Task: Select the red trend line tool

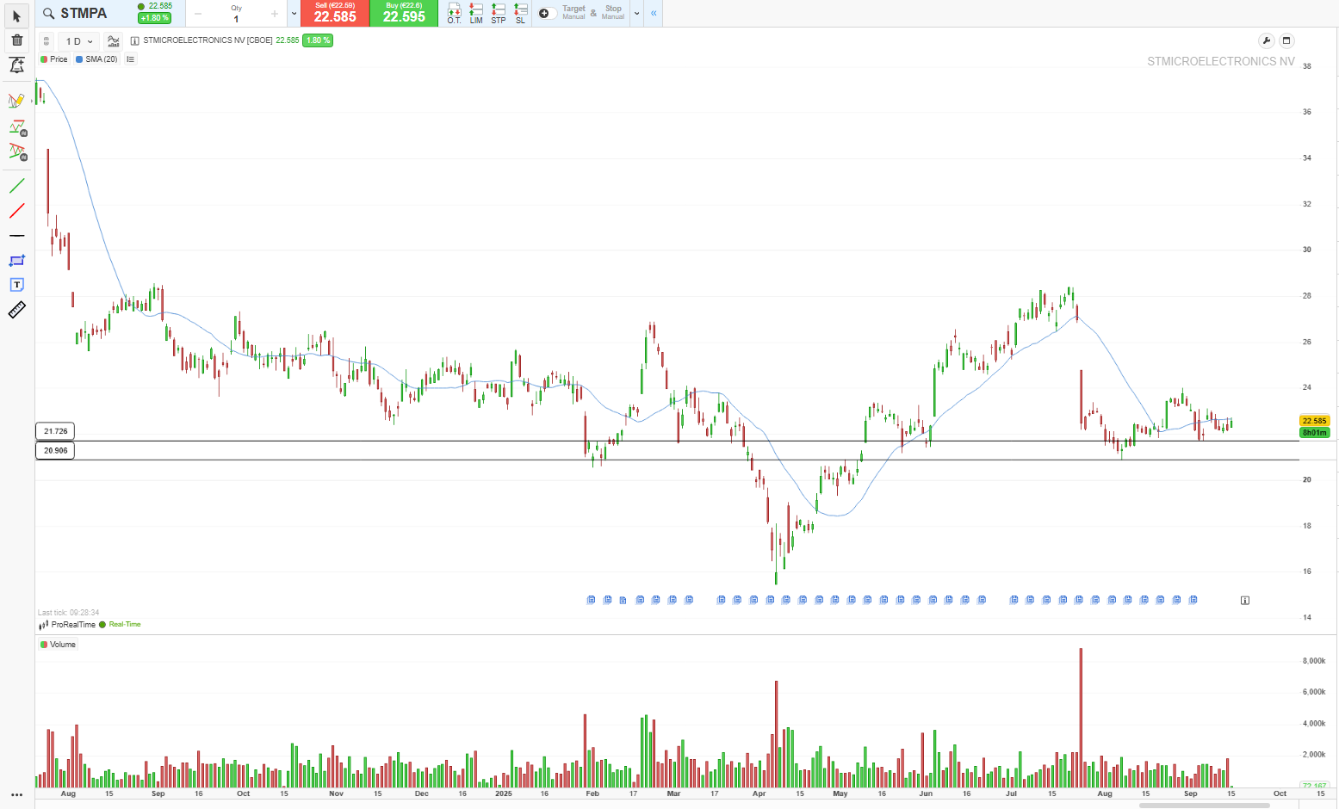Action: (x=16, y=211)
